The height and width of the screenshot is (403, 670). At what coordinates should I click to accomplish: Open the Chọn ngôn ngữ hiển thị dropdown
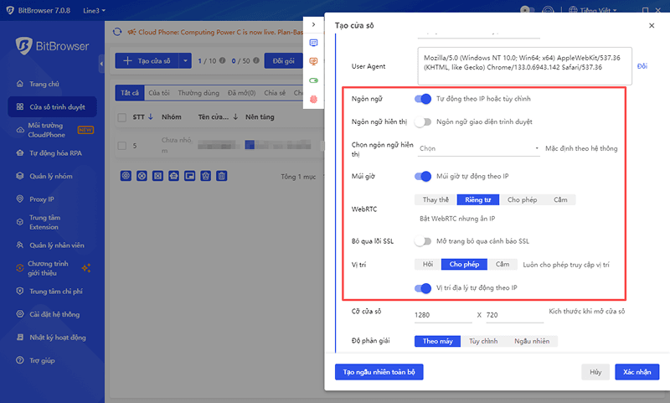477,148
